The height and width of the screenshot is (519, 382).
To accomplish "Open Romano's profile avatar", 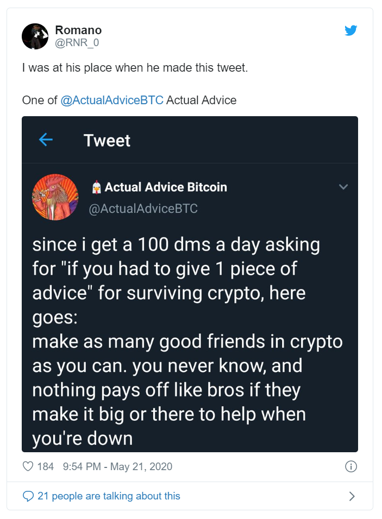I will coord(35,36).
